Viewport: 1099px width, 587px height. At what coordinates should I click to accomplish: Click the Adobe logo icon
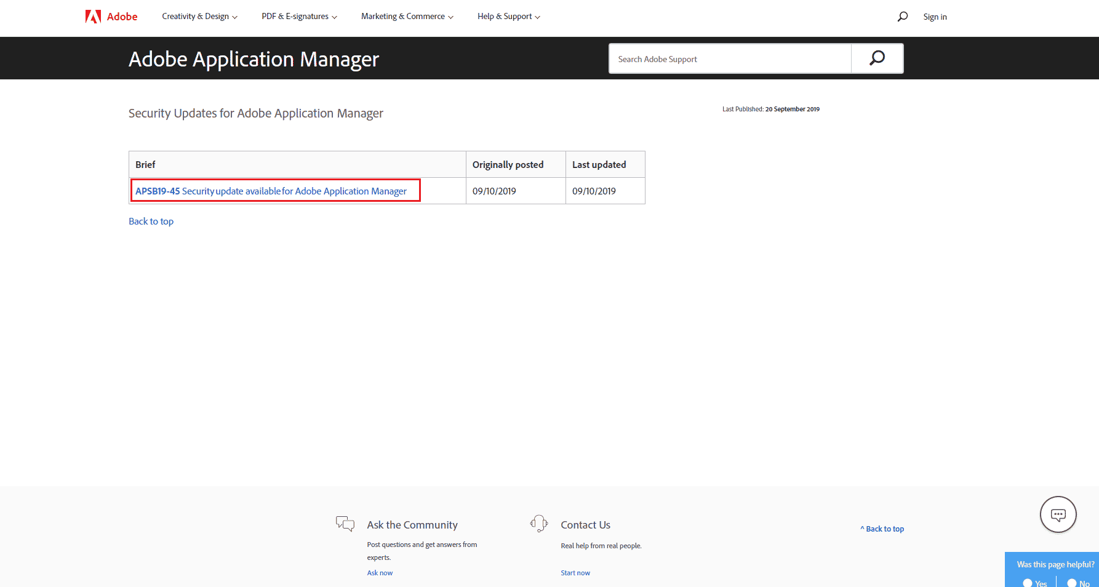(x=94, y=17)
